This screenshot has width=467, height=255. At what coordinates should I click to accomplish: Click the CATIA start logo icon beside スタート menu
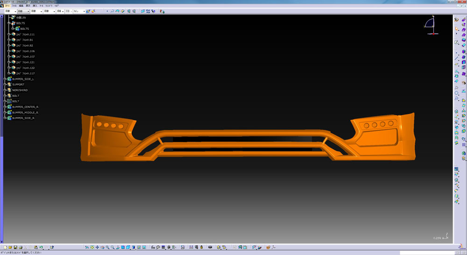click(2, 6)
